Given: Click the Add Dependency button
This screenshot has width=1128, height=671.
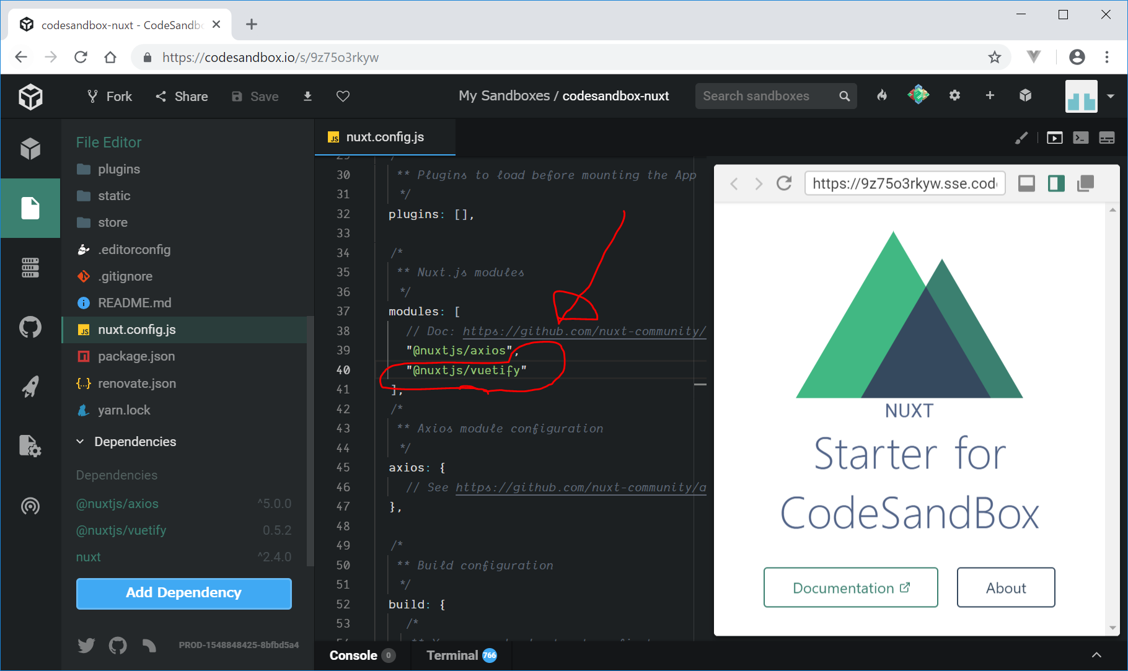Looking at the screenshot, I should [x=183, y=593].
